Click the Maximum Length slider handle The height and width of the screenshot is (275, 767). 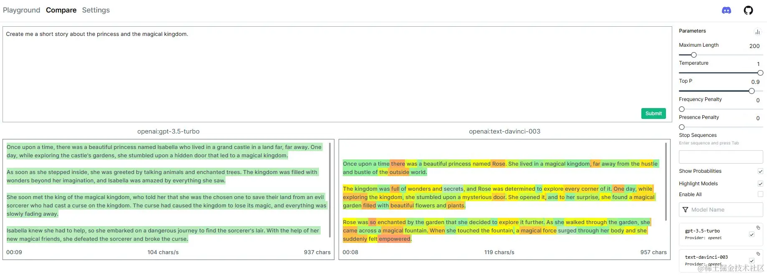tap(694, 55)
